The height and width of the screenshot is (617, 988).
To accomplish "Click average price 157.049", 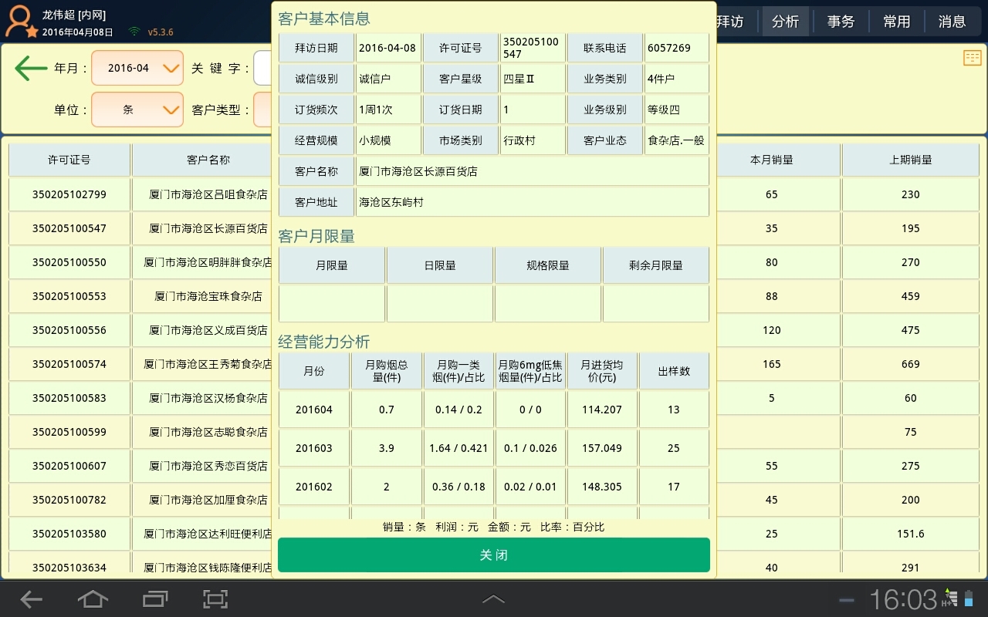I will [x=602, y=448].
